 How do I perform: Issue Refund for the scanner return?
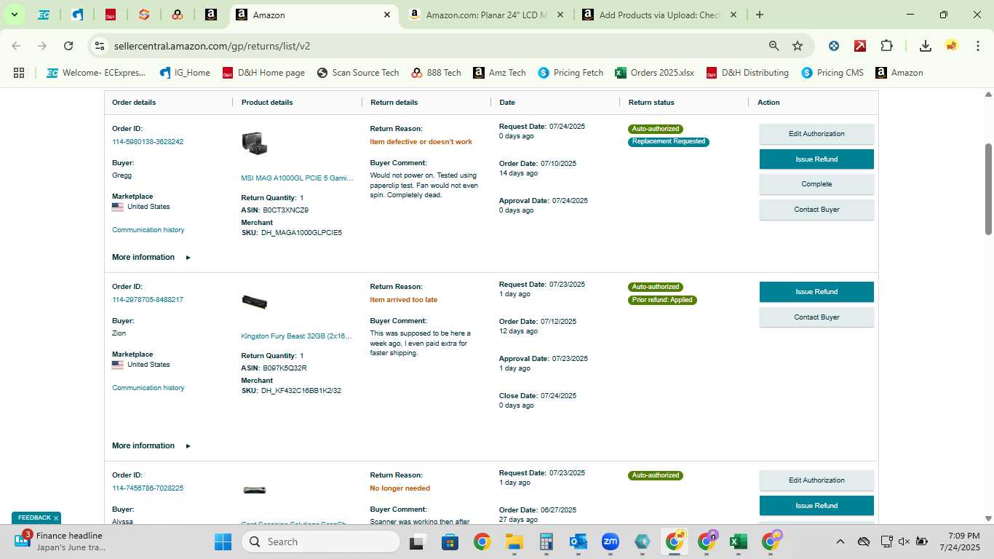point(816,506)
